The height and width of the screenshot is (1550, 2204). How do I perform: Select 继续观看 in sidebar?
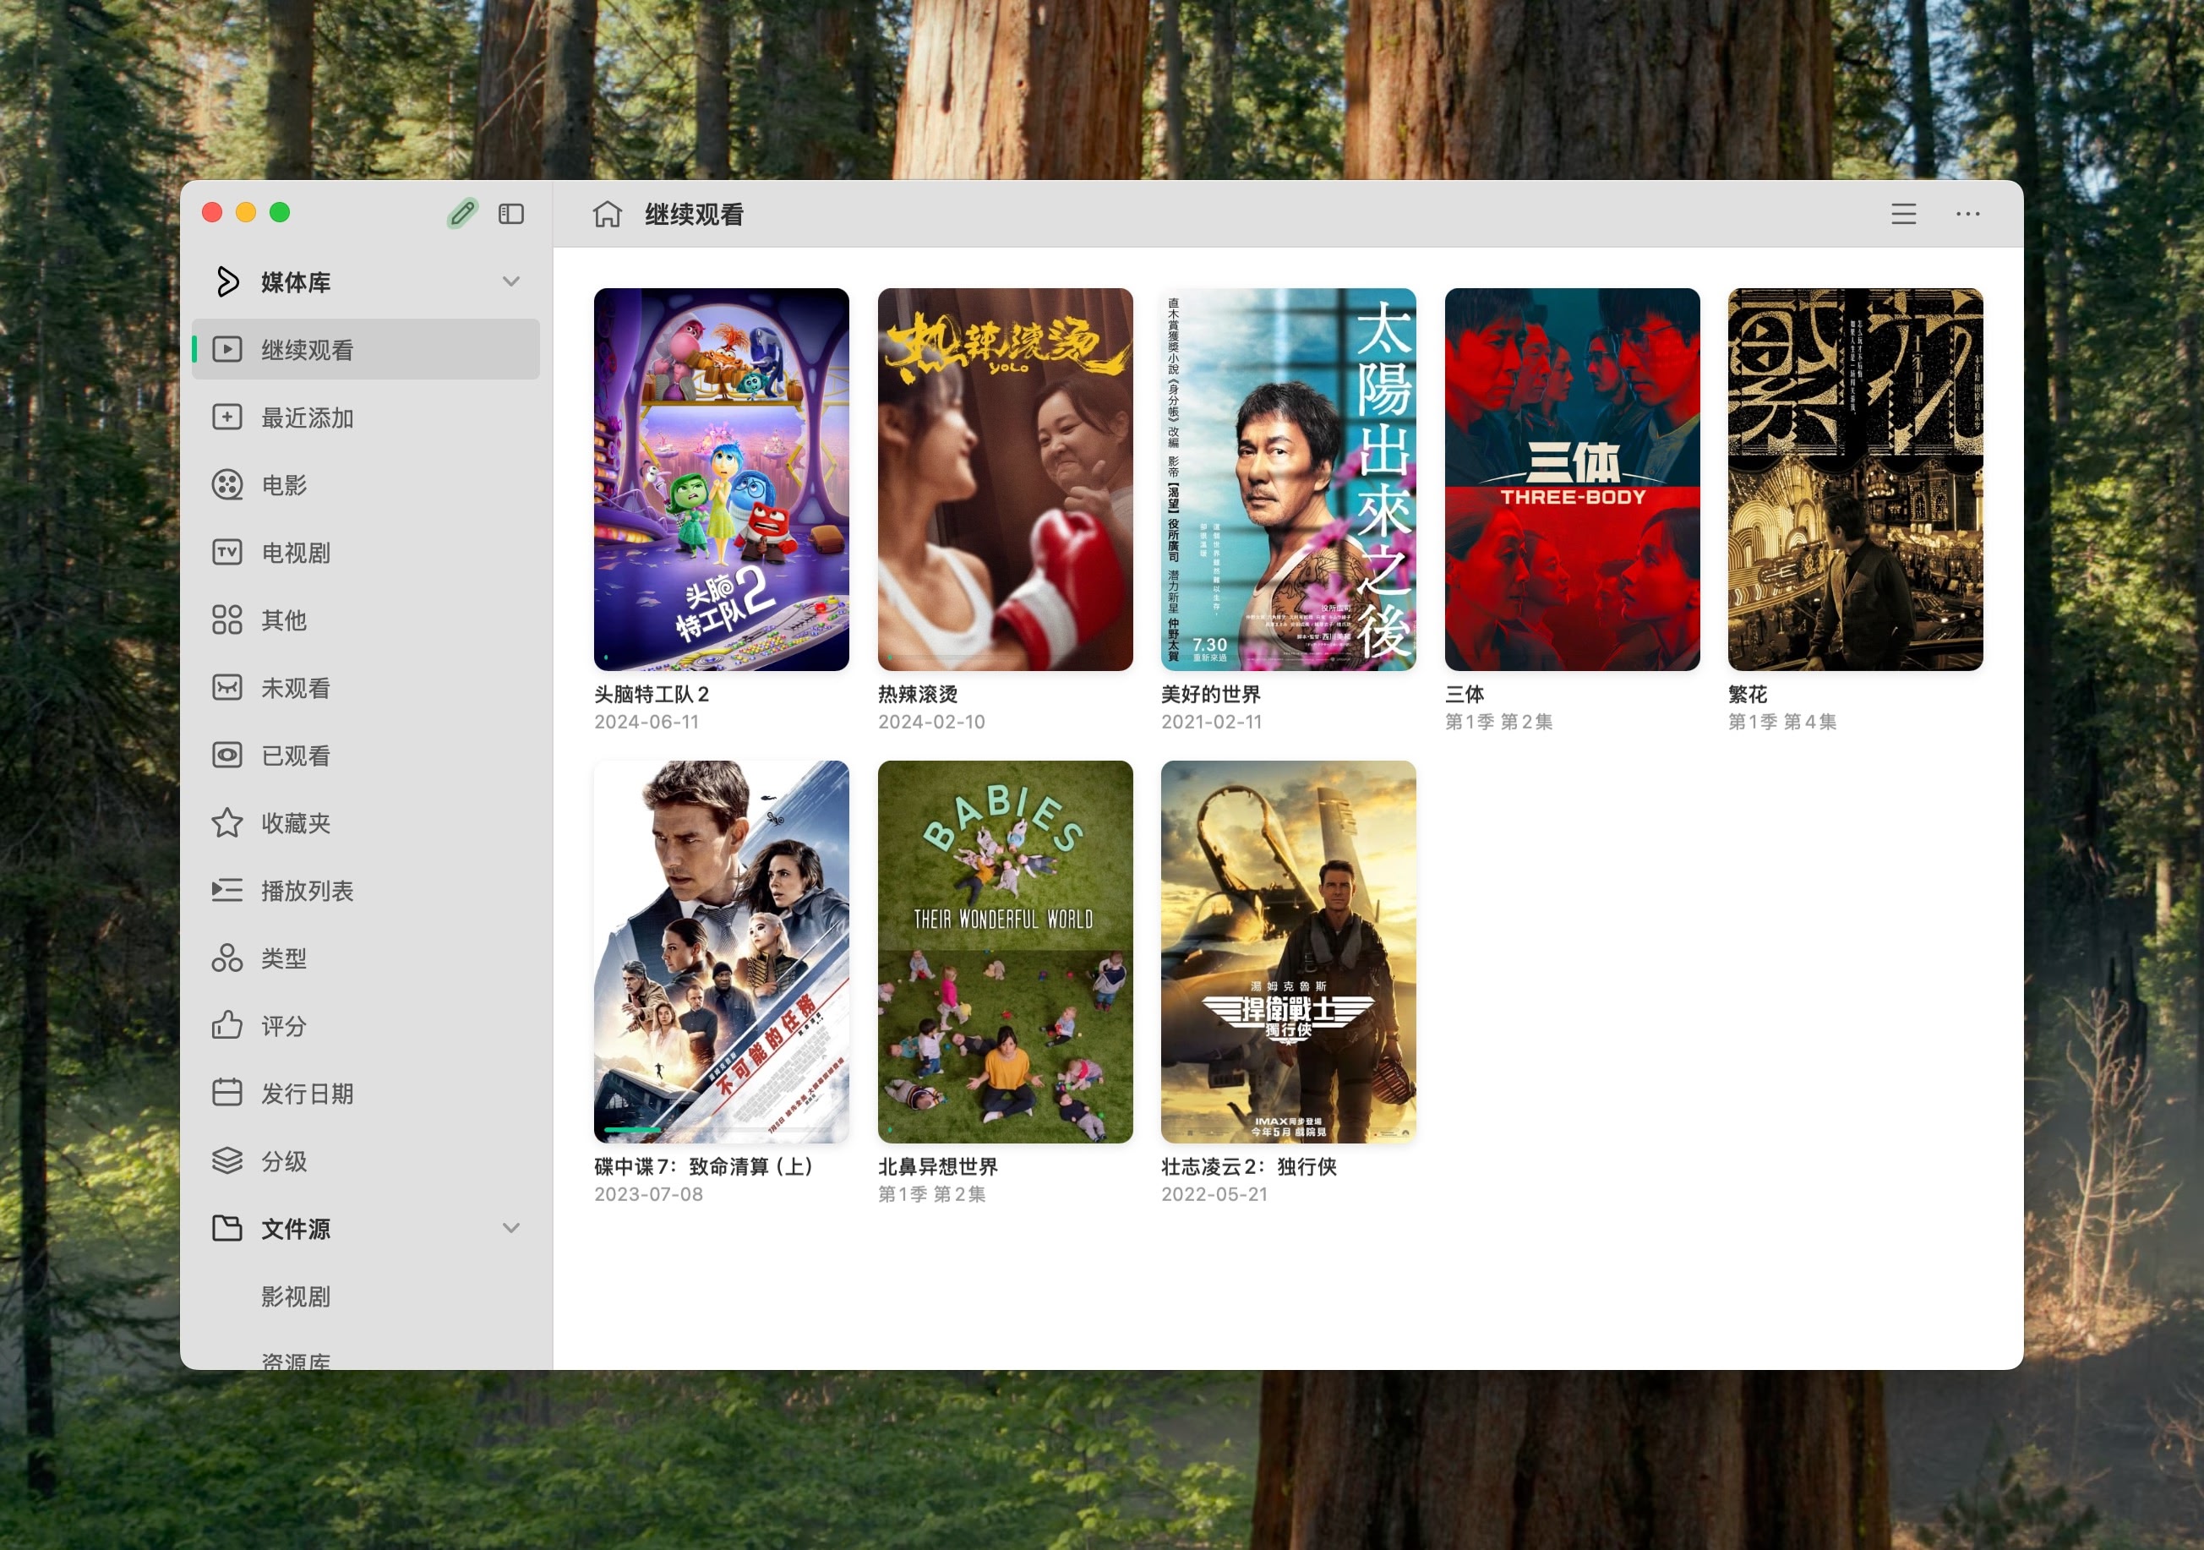366,349
